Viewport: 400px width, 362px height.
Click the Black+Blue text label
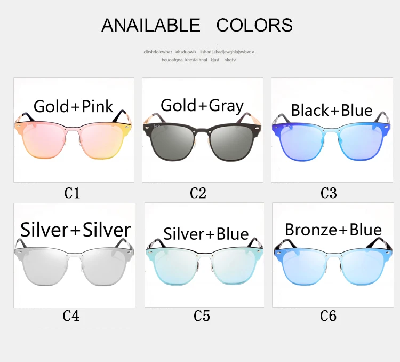(332, 111)
